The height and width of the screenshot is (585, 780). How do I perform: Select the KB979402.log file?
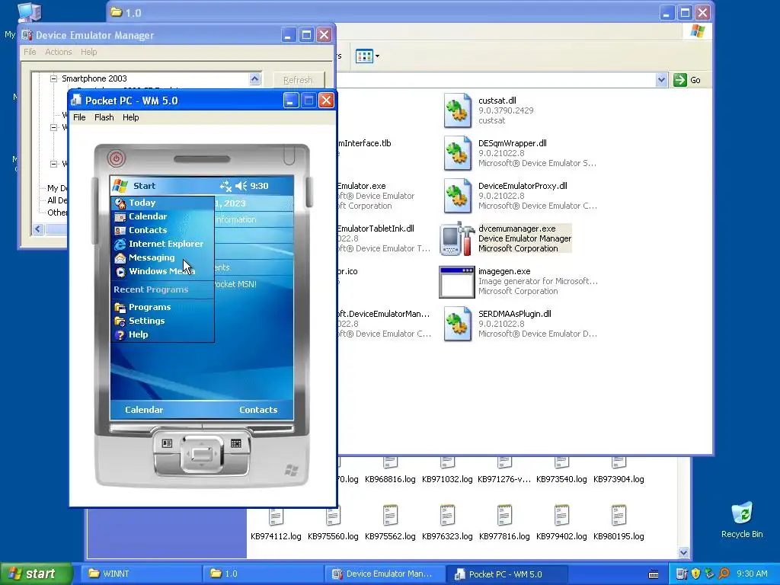click(x=561, y=523)
